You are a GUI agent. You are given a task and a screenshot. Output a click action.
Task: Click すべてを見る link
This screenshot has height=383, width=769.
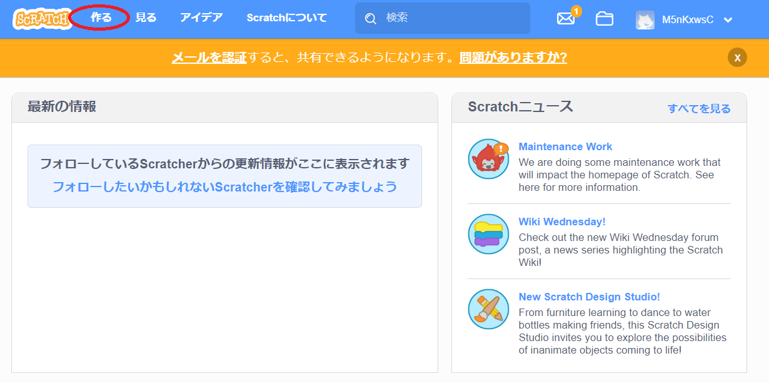click(699, 108)
